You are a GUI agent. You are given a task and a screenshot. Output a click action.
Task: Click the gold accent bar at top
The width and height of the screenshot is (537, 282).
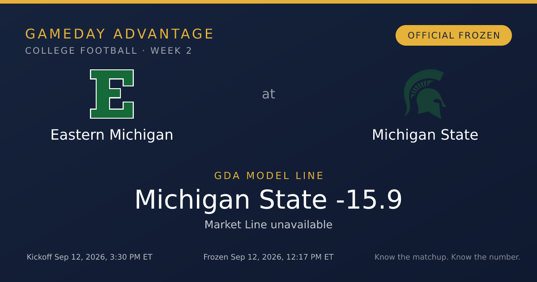click(268, 2)
